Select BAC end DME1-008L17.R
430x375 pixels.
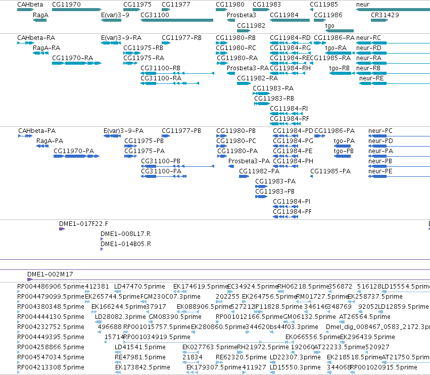coord(126,234)
